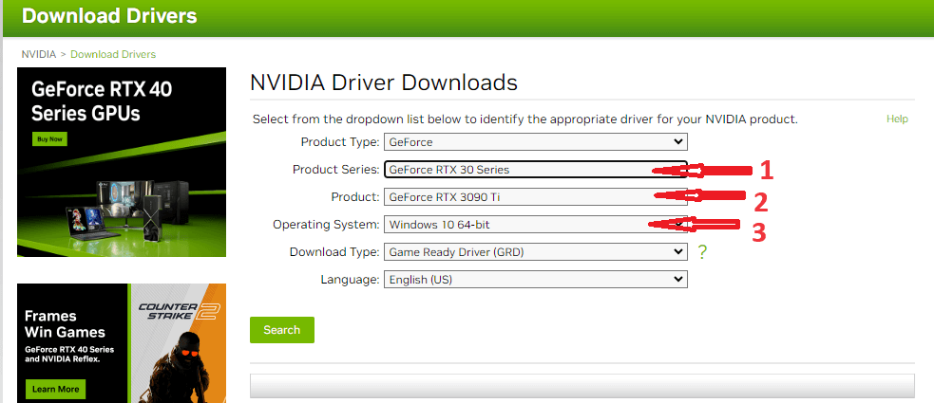
Task: Go to NVIDIA in the breadcrumb
Action: pos(38,54)
